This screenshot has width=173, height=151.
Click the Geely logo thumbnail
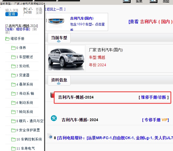coord(56,21)
